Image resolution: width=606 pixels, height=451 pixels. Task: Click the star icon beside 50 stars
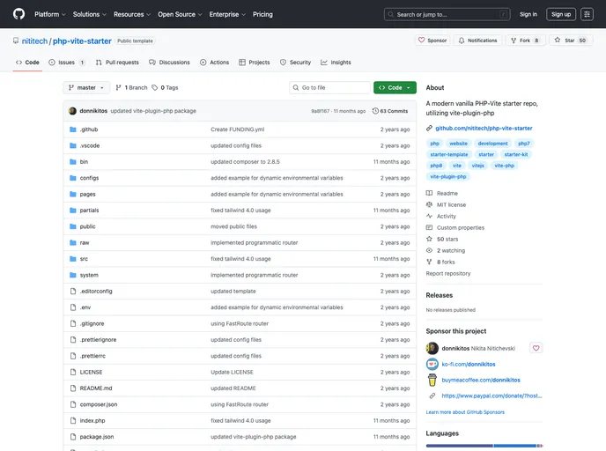429,239
